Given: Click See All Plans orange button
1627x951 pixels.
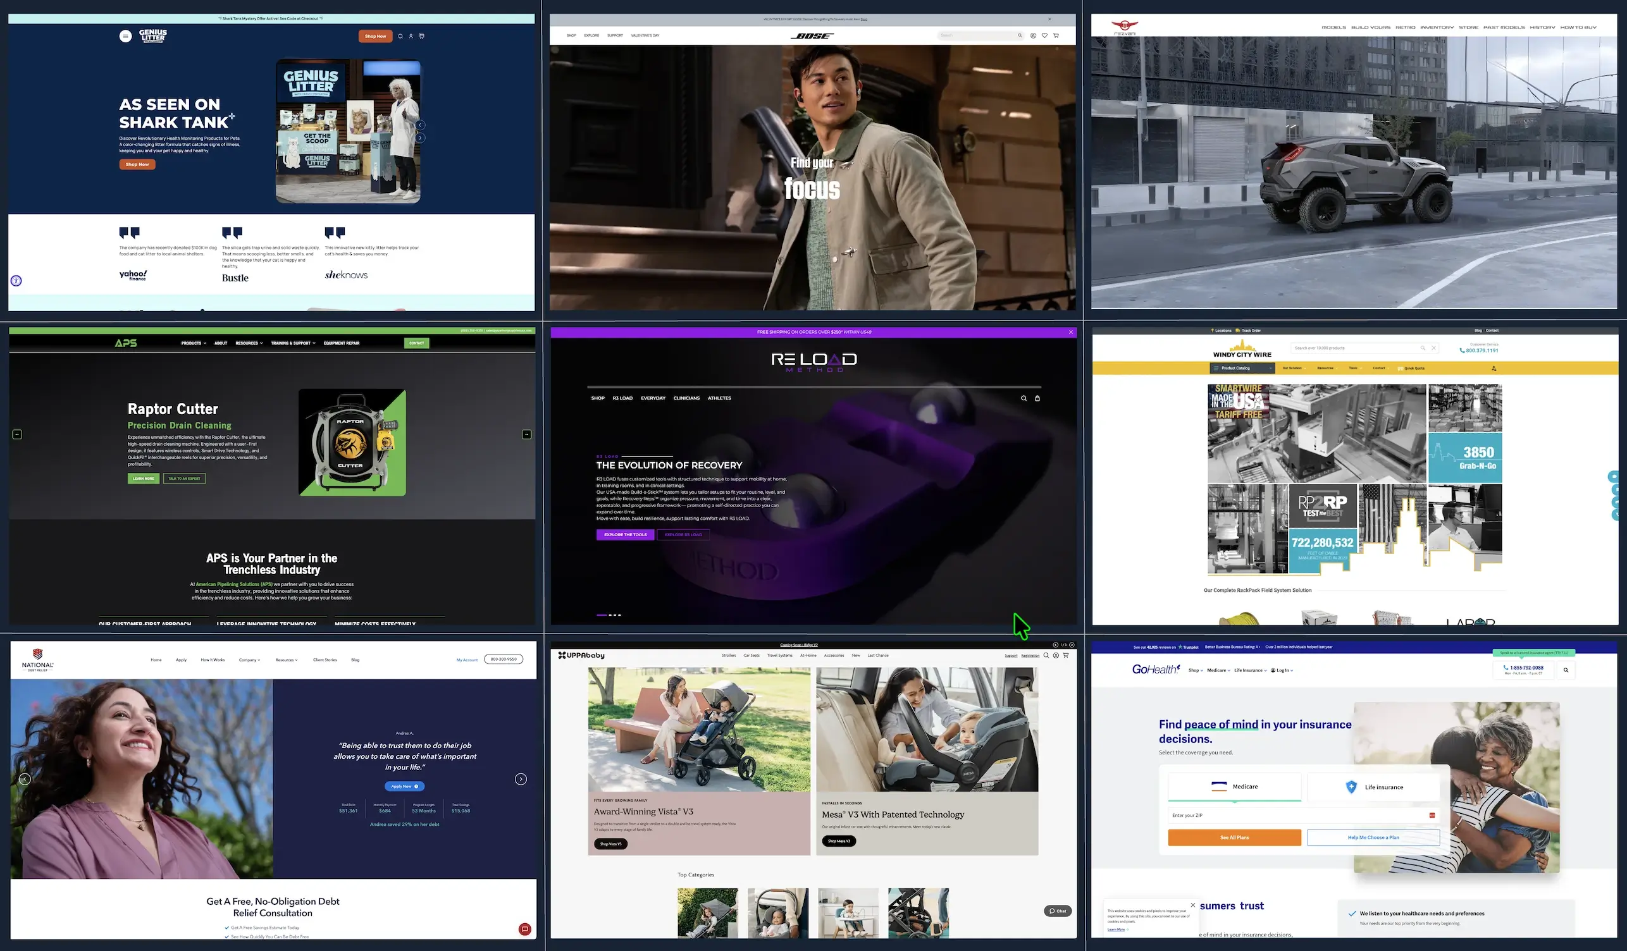Looking at the screenshot, I should [1234, 837].
